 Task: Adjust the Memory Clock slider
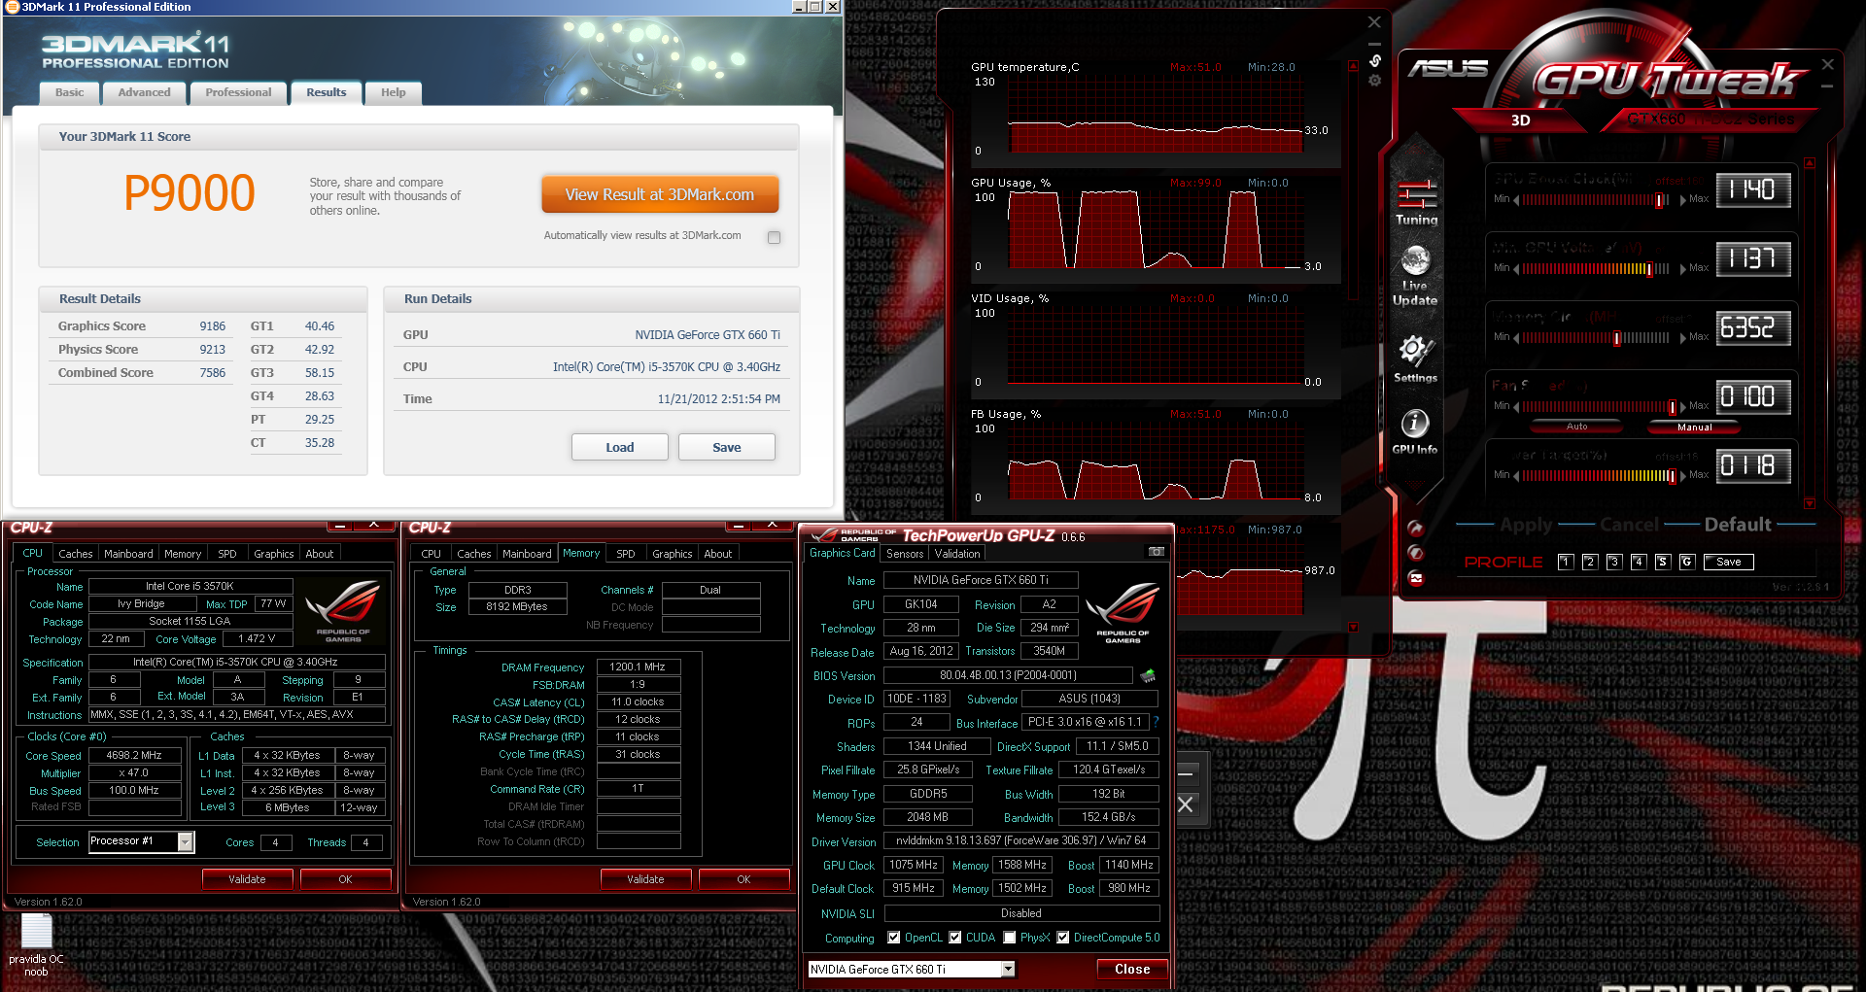1596,338
